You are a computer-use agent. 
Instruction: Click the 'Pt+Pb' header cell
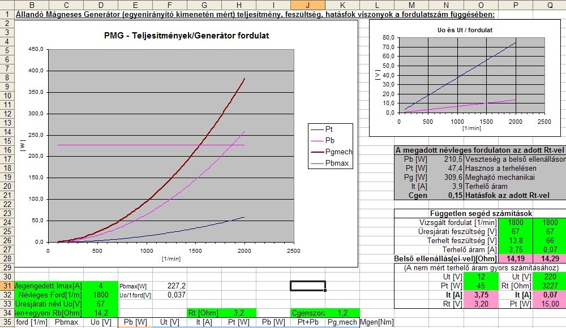click(308, 322)
